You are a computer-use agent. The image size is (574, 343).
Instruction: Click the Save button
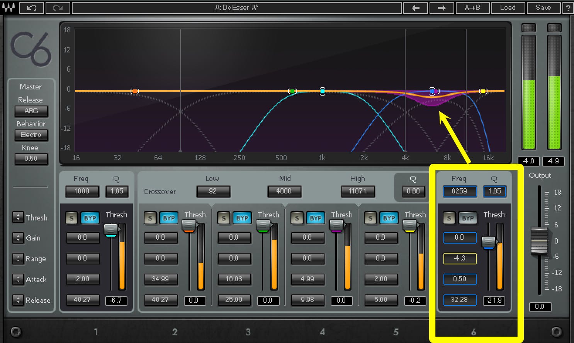click(543, 8)
